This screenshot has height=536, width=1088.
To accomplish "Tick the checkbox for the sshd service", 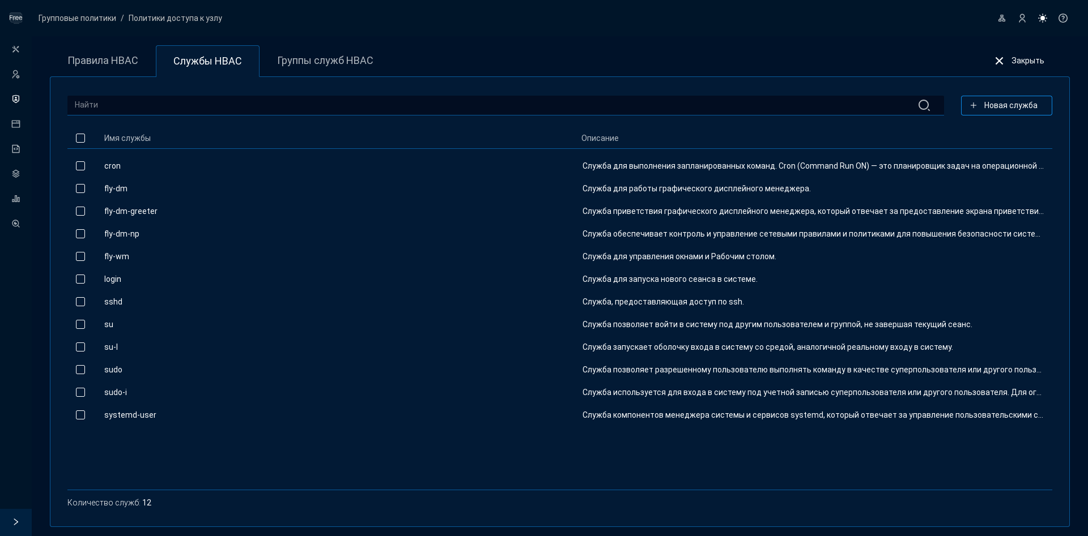I will (x=80, y=302).
